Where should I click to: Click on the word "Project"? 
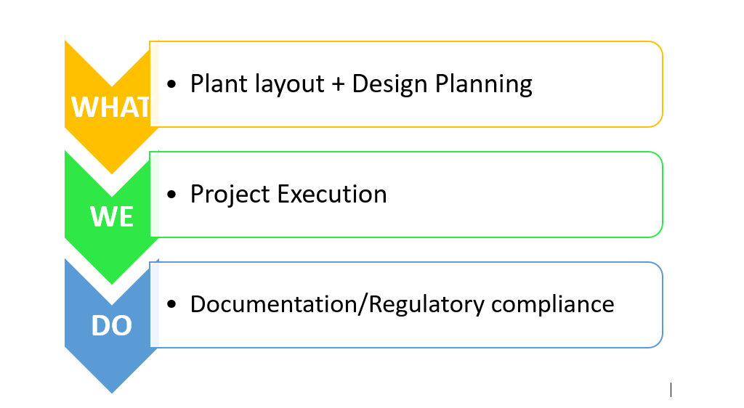point(226,195)
